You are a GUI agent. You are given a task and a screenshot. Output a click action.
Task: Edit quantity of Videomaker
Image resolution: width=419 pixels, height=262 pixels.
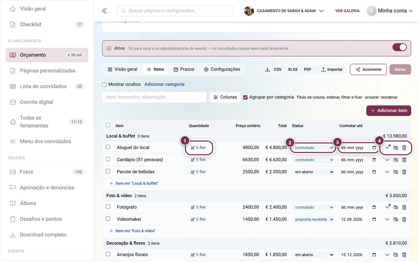click(198, 219)
